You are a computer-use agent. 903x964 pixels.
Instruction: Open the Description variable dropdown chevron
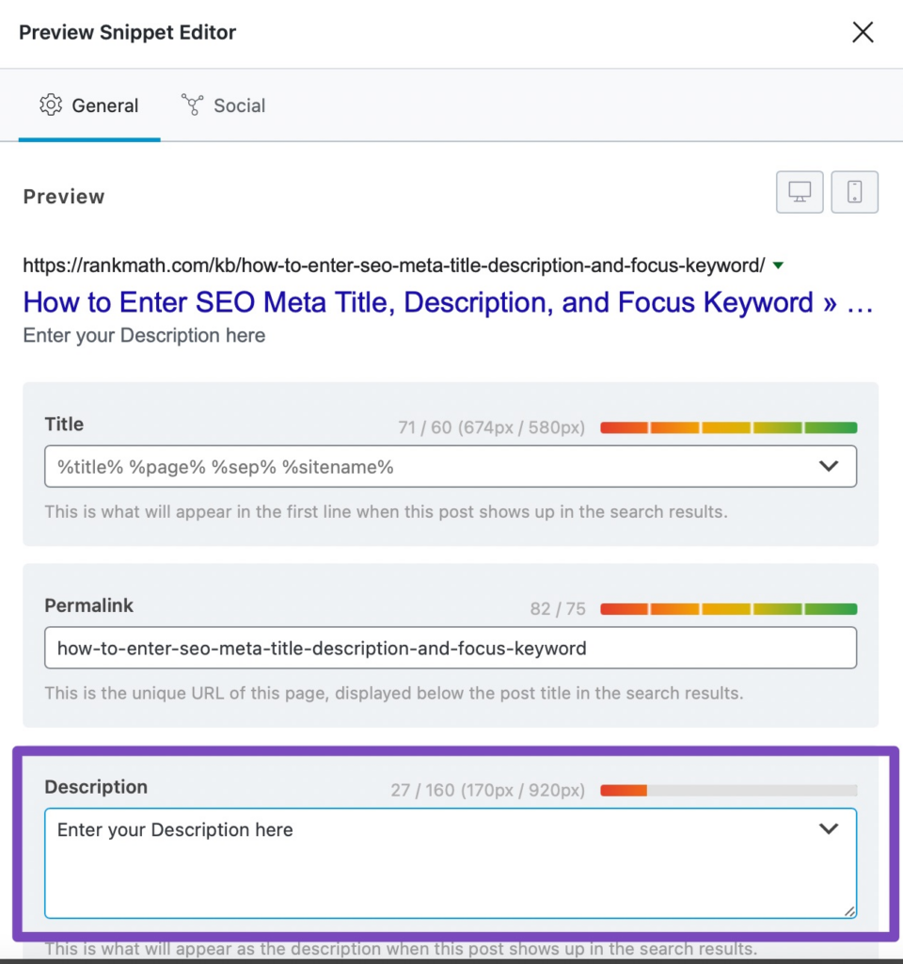coord(829,828)
